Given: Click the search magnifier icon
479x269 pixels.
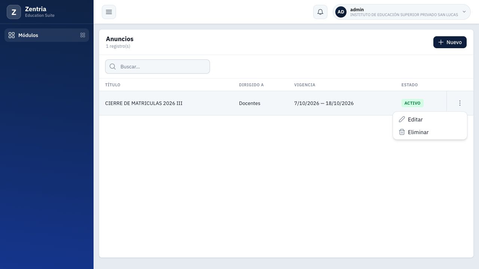Looking at the screenshot, I should (x=113, y=67).
